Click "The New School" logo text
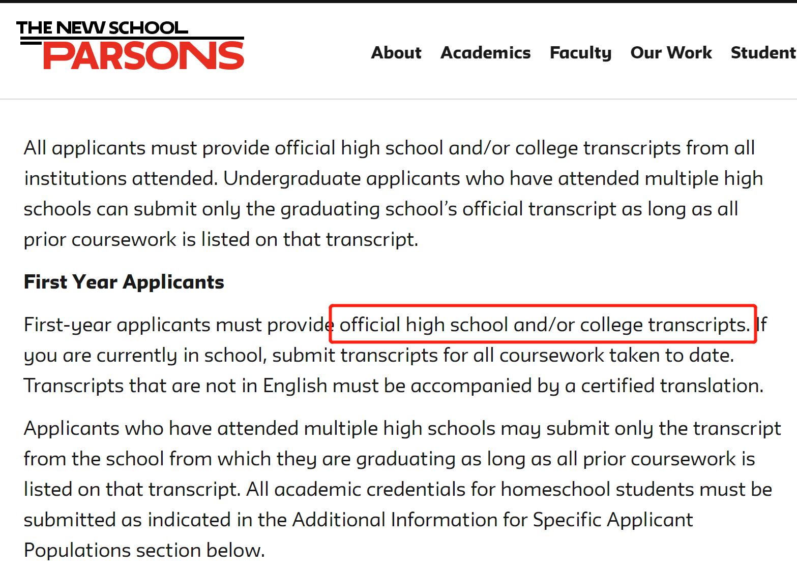The height and width of the screenshot is (572, 797). point(102,27)
